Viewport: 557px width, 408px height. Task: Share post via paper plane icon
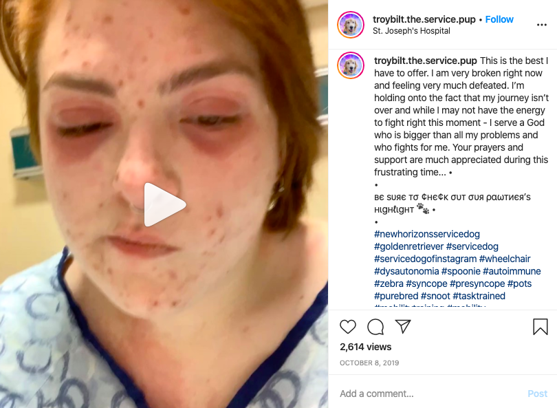403,326
